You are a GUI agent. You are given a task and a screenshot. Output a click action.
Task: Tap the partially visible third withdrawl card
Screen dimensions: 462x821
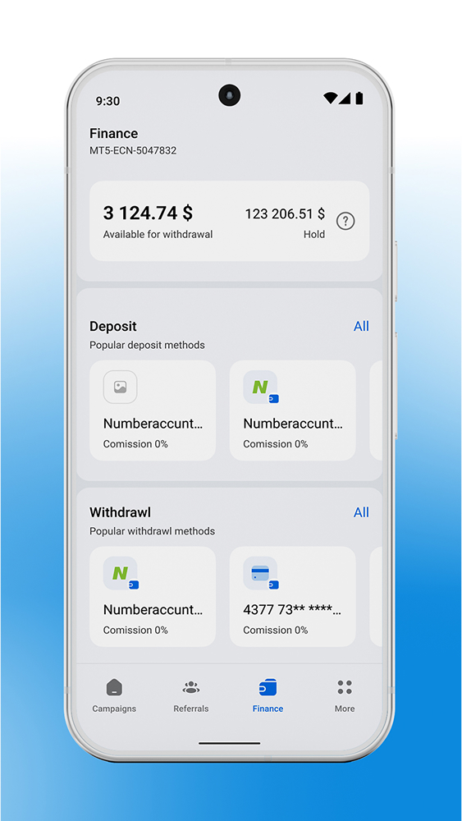[x=376, y=596]
